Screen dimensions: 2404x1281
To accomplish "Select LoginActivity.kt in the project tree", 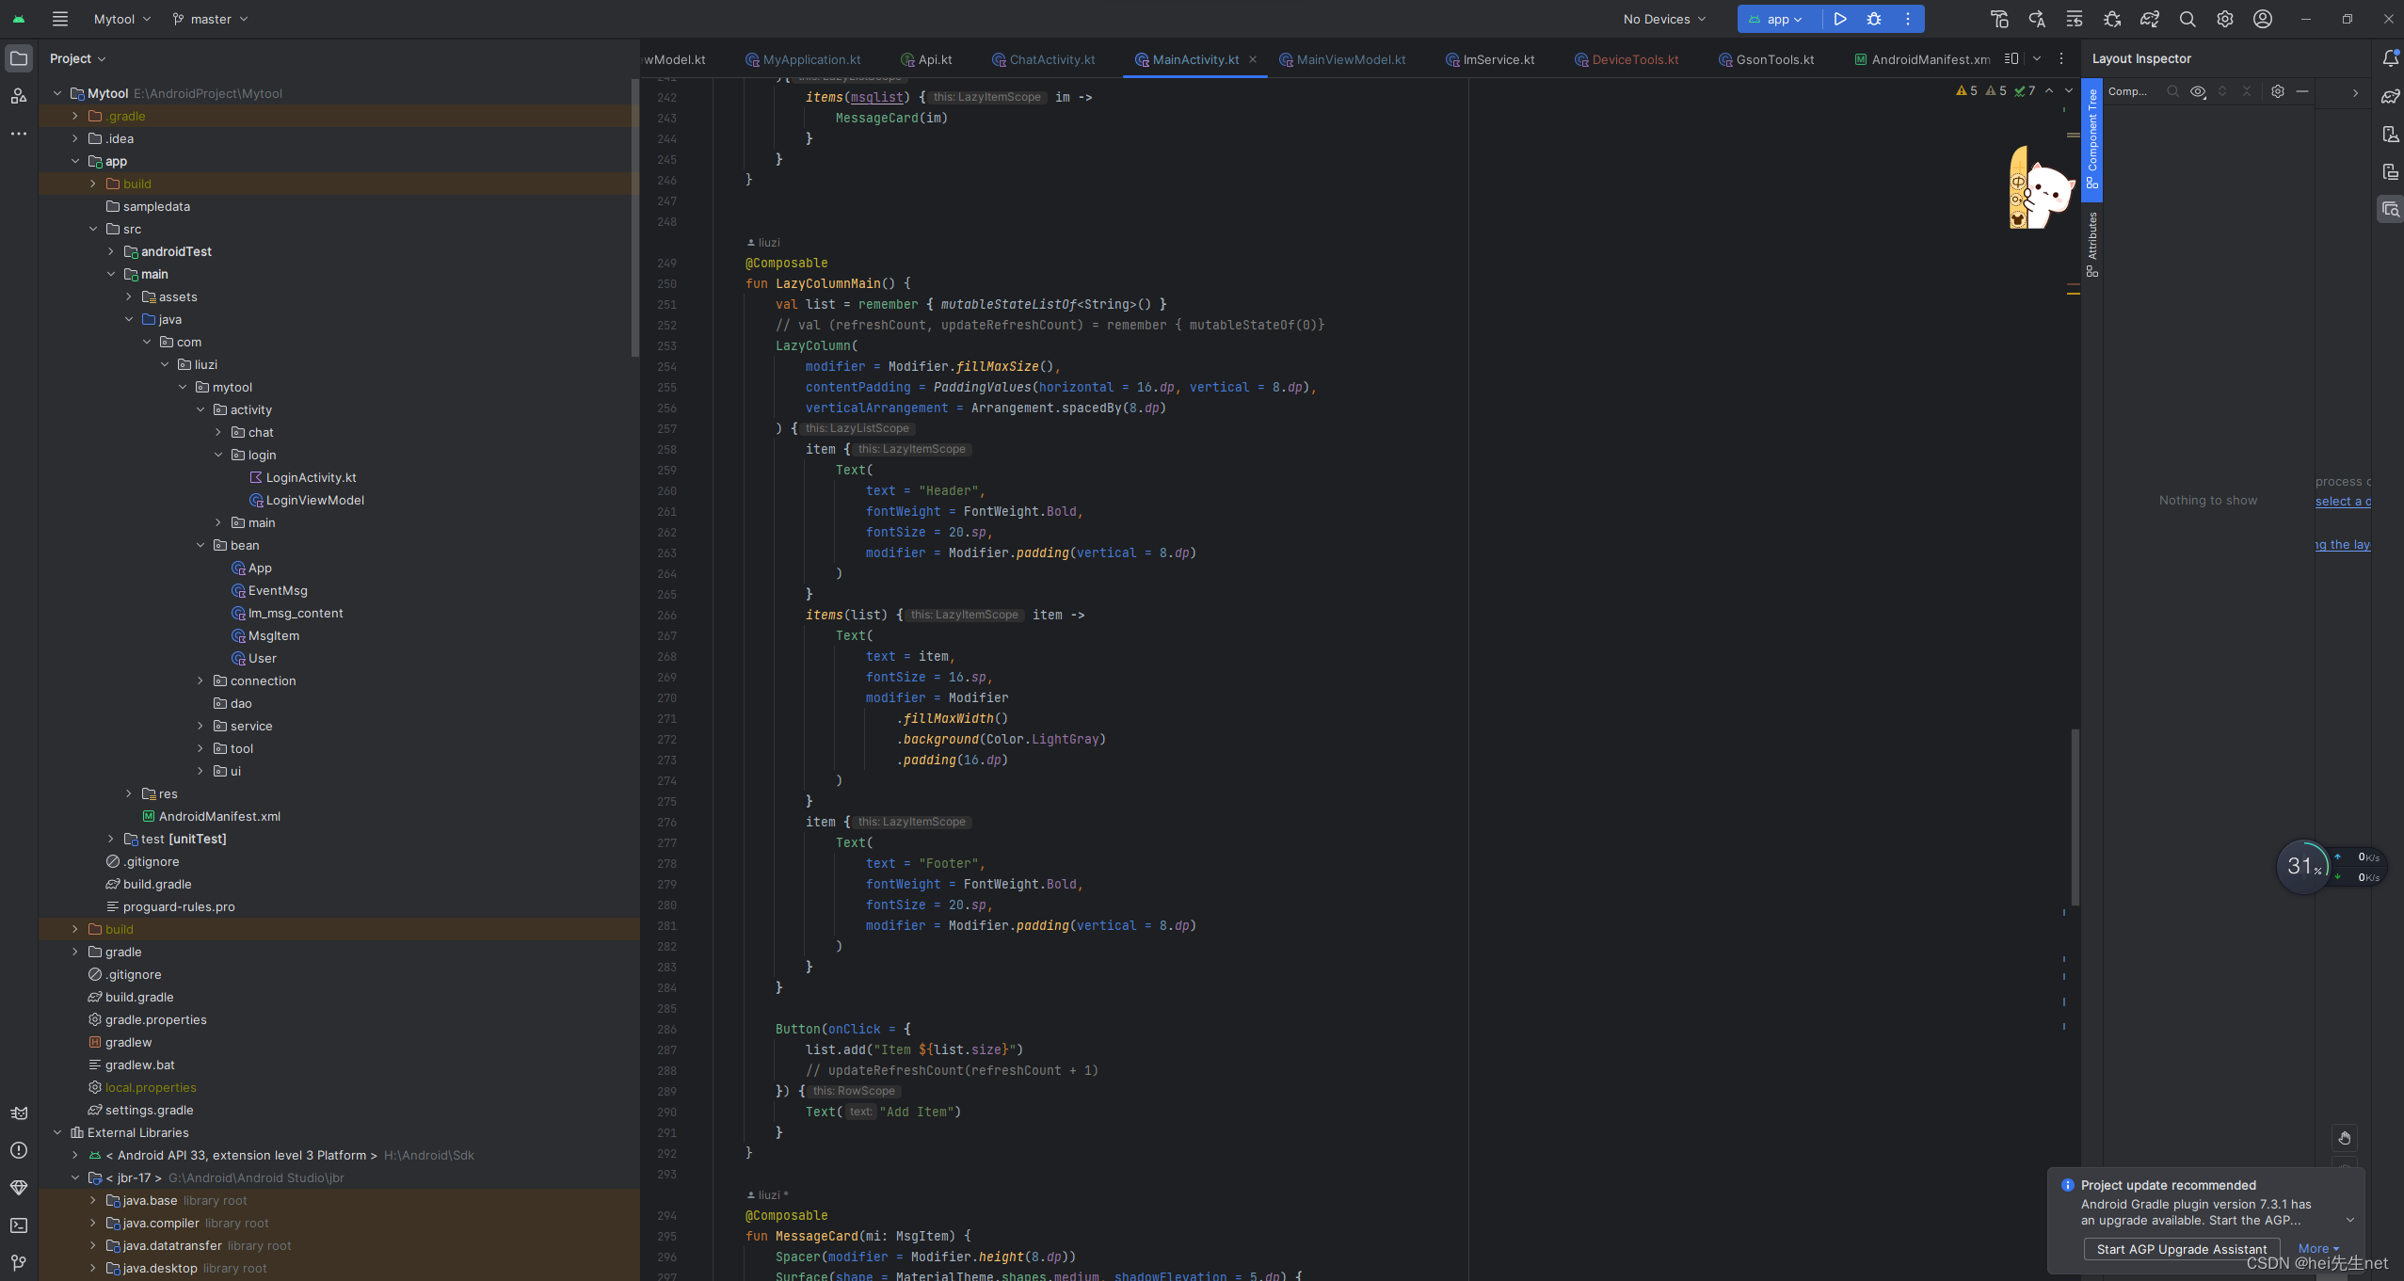I will (x=310, y=477).
